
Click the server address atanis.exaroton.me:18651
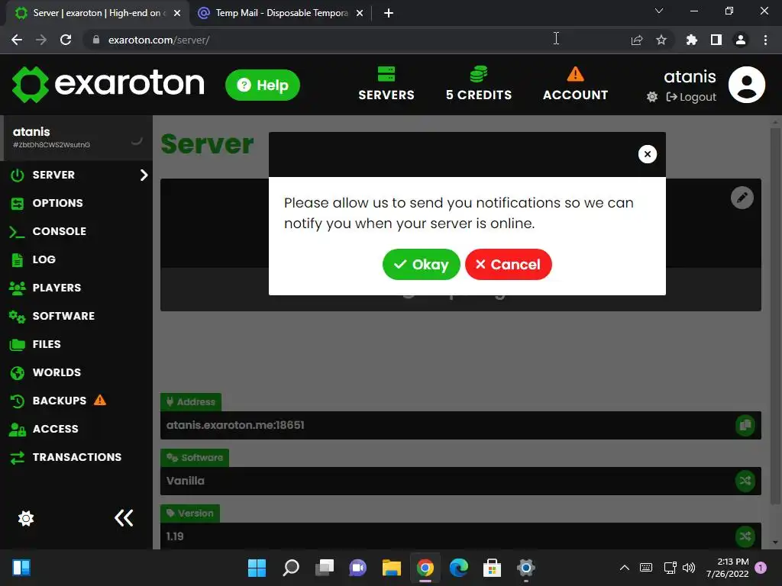pos(235,425)
